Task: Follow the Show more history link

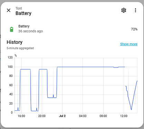Action: point(129,44)
